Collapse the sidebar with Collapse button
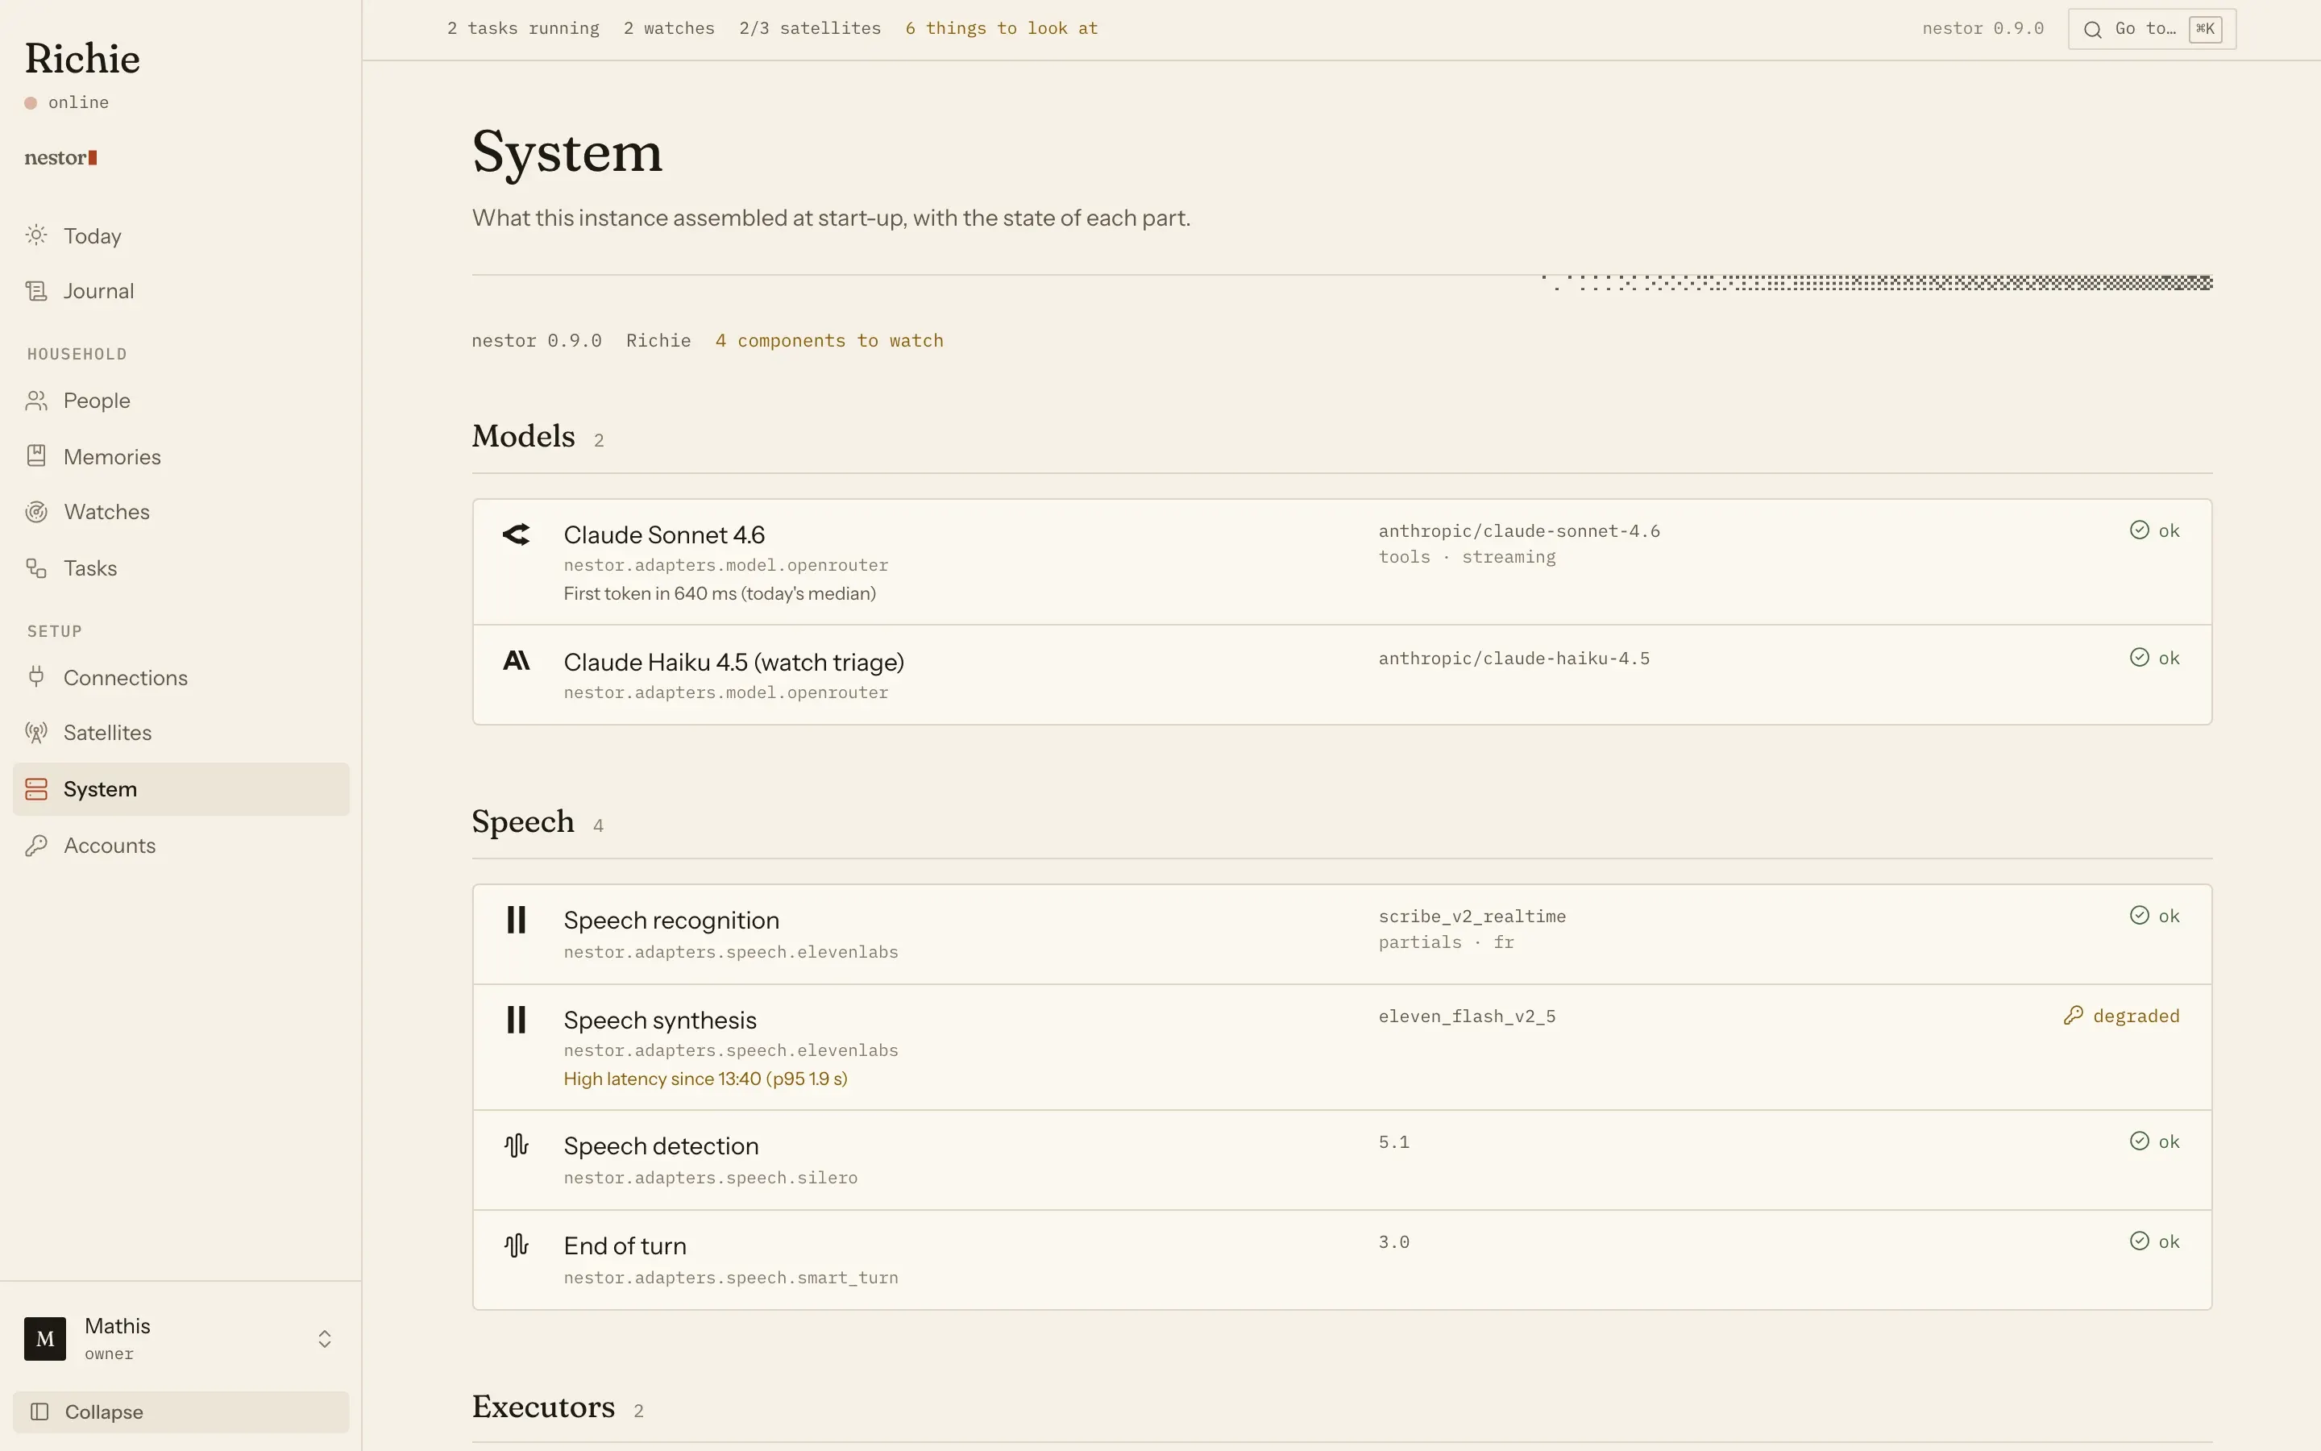Image resolution: width=2321 pixels, height=1451 pixels. (181, 1412)
